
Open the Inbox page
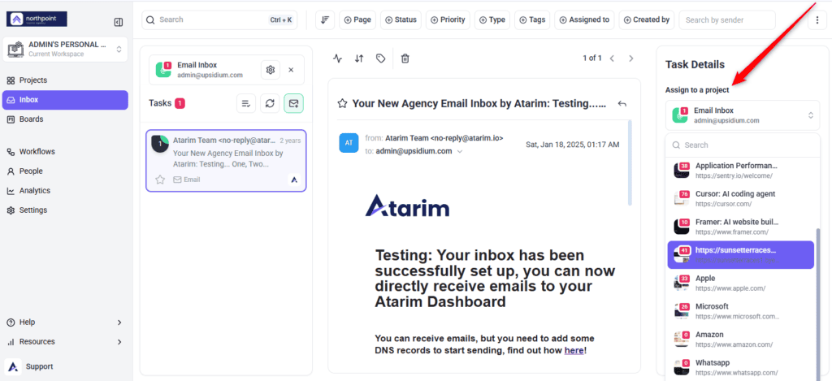[65, 100]
